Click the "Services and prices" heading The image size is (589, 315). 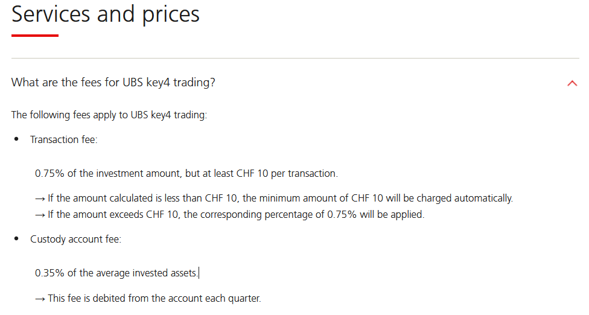pyautogui.click(x=106, y=14)
